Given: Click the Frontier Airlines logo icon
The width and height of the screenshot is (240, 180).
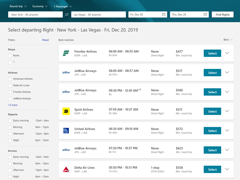Looking at the screenshot, I should click(66, 53).
